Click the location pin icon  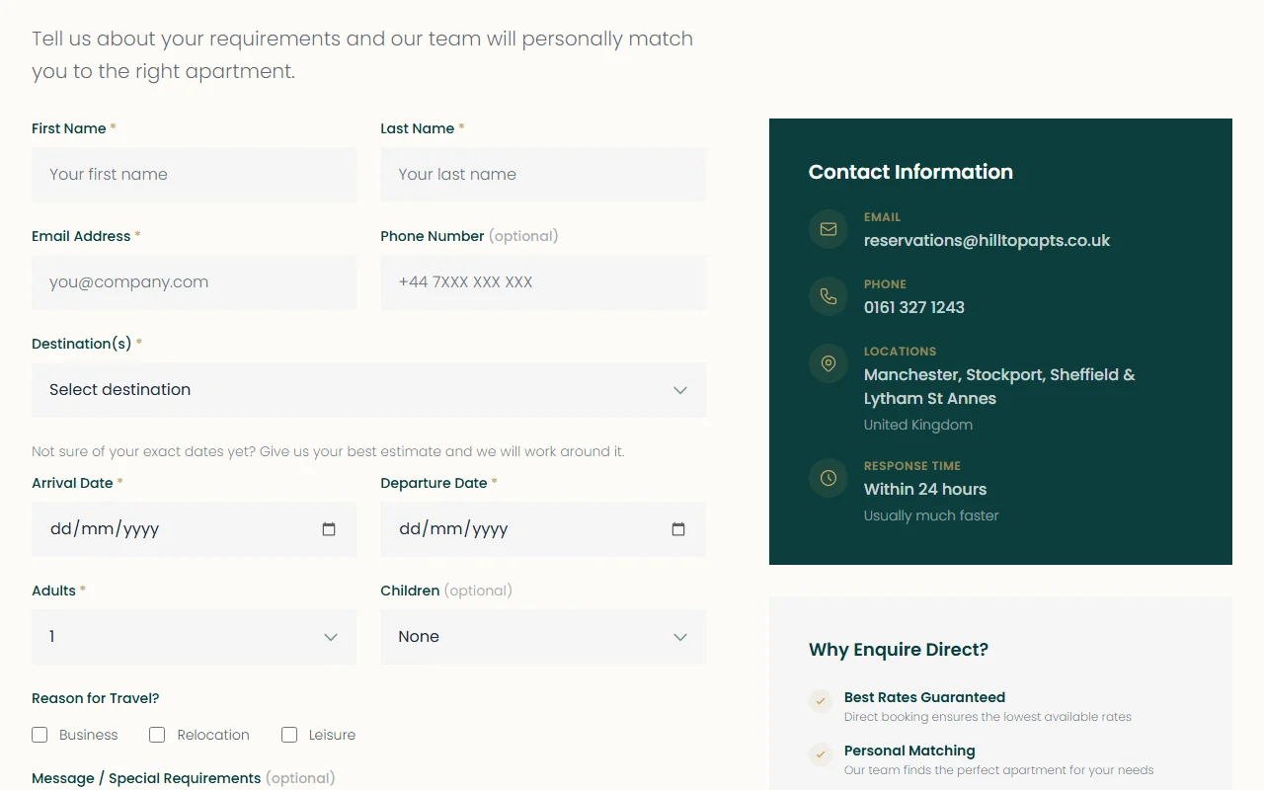coord(829,363)
